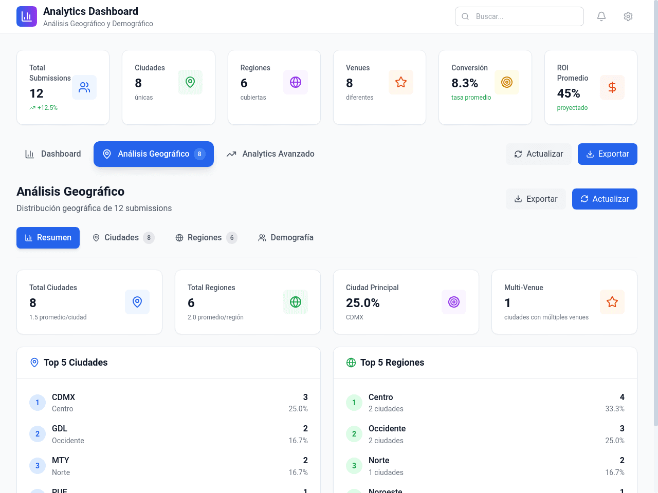Screen dimensions: 658x493
Task: Click the gray Actualizar button
Action: [x=539, y=154]
